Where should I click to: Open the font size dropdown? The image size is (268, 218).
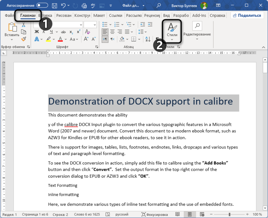point(95,25)
